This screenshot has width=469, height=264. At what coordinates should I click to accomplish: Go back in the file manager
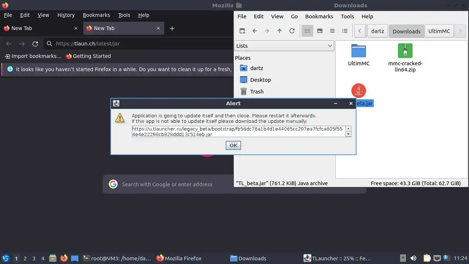click(255, 31)
